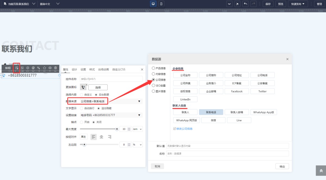Undo the last action
Image resolution: width=326 pixels, height=180 pixels.
click(x=246, y=4)
